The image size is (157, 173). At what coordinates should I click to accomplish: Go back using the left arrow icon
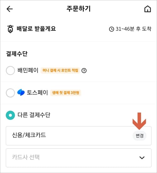10,9
